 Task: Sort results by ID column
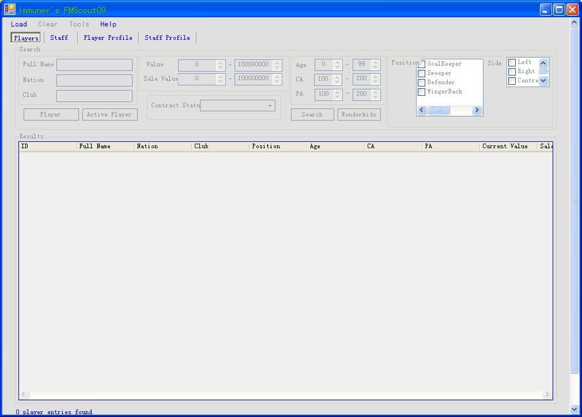[x=47, y=146]
